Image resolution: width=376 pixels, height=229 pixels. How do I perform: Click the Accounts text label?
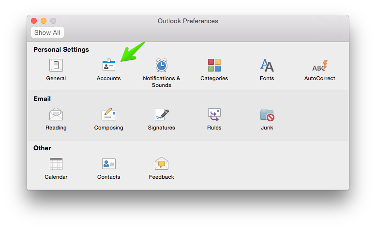coord(108,78)
